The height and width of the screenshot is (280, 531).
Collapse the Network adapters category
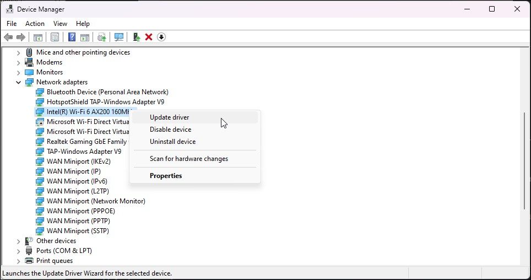coord(18,82)
